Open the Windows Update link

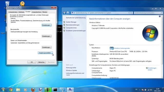click(71, 71)
